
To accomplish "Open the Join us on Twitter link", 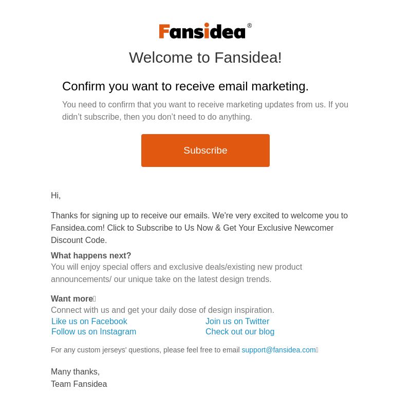I will click(237, 321).
